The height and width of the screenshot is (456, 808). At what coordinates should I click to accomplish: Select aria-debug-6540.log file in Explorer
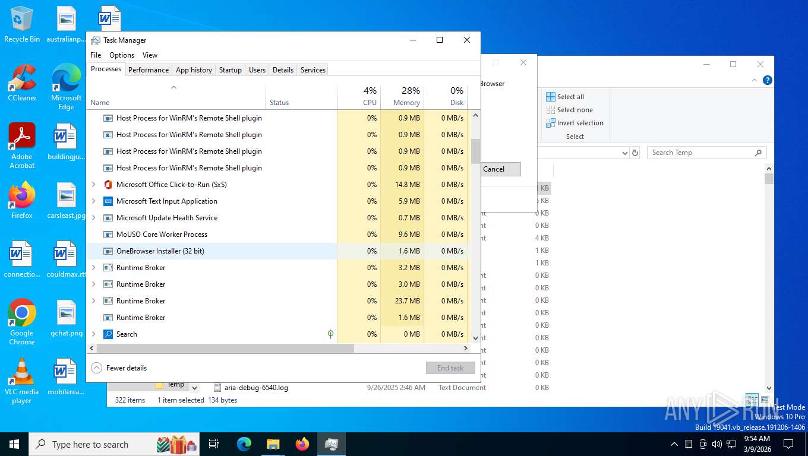tap(256, 388)
